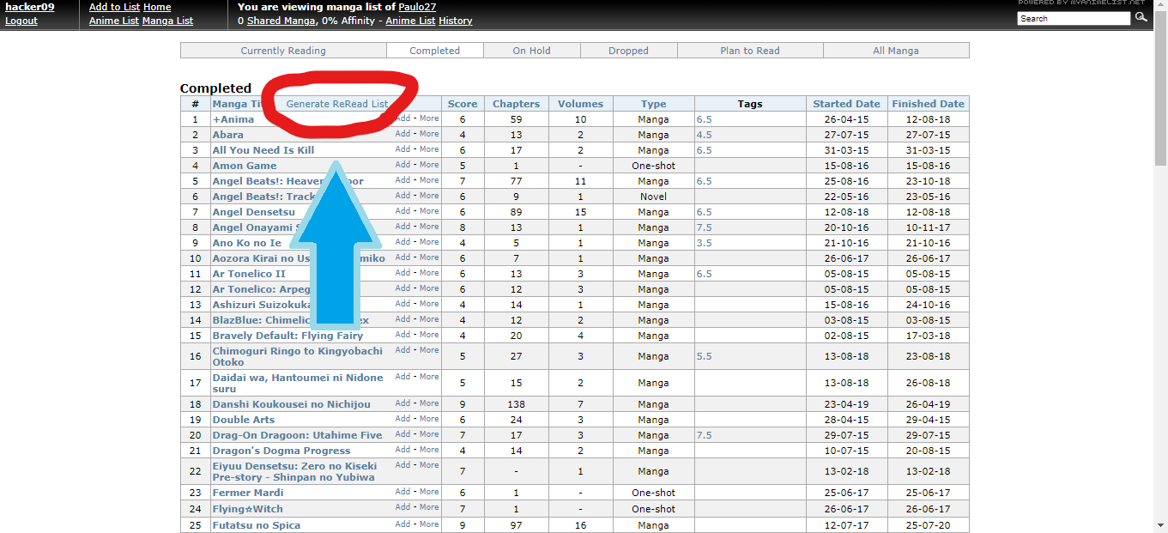Open Daidai wa, Hantoumei ni Nidone suru
This screenshot has height=533, width=1168.
tap(298, 383)
